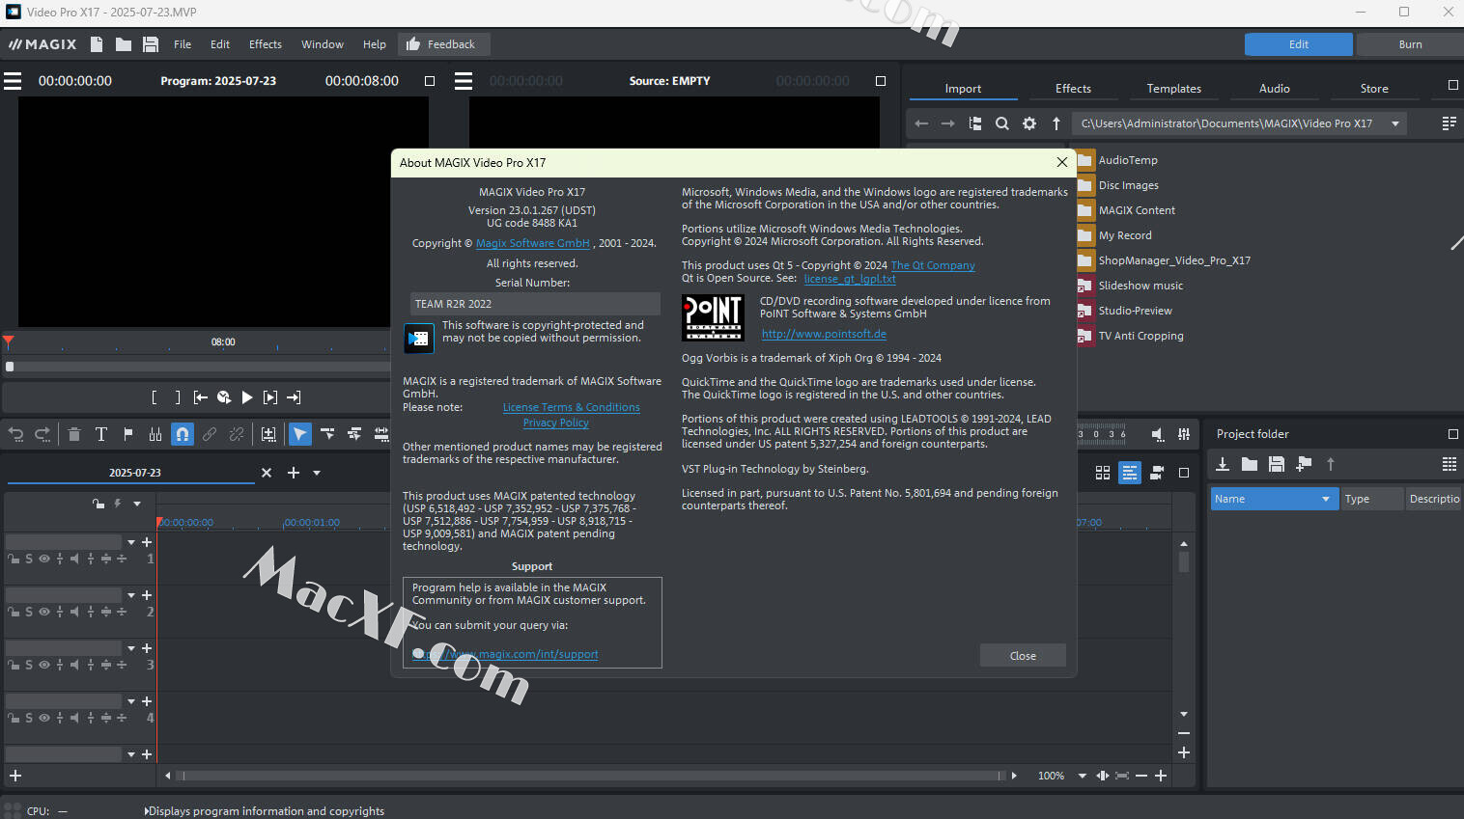
Task: Click the Burn button
Action: 1410,44
